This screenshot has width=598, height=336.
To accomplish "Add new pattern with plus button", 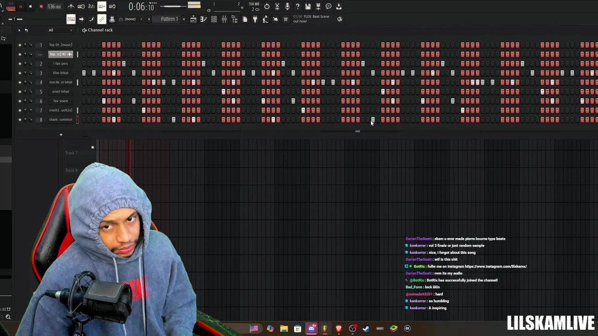I will [x=184, y=19].
